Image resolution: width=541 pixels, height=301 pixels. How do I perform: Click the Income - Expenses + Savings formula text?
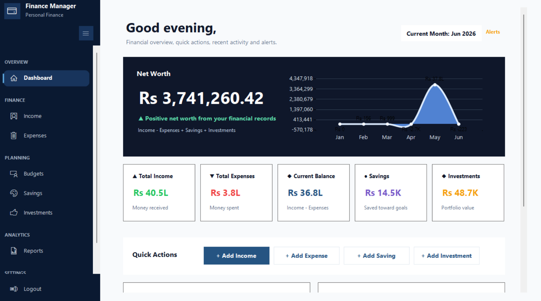click(x=187, y=130)
